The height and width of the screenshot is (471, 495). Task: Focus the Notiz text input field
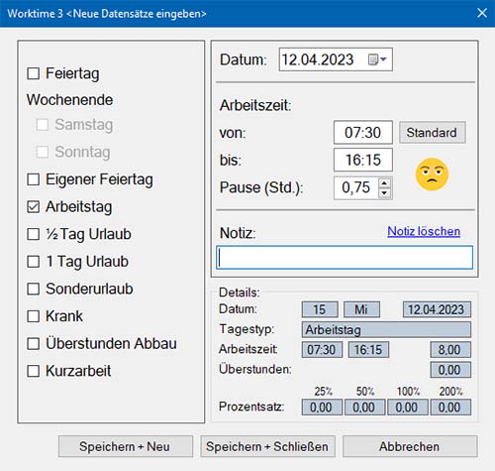tap(345, 258)
